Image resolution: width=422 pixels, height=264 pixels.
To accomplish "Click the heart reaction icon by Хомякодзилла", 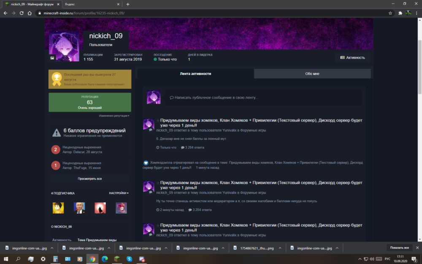I will 146,163.
